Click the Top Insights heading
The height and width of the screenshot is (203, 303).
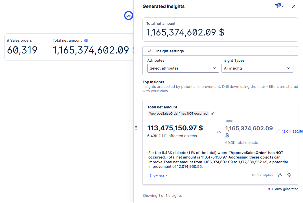coord(153,82)
